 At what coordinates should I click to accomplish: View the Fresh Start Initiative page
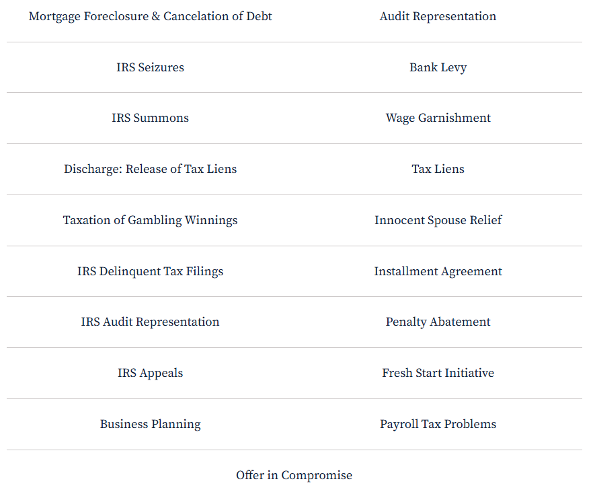[x=438, y=373]
